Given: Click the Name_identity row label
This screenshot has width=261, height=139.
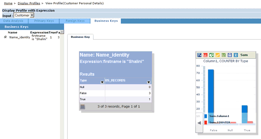Looking at the screenshot, I should (20, 37).
